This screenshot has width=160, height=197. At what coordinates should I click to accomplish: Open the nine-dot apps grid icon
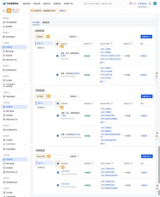pos(150,4)
